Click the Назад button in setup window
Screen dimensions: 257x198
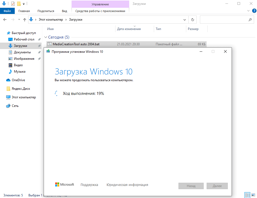191,186
